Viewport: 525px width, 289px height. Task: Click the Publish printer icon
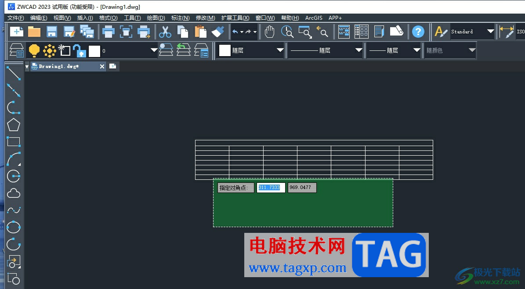144,32
